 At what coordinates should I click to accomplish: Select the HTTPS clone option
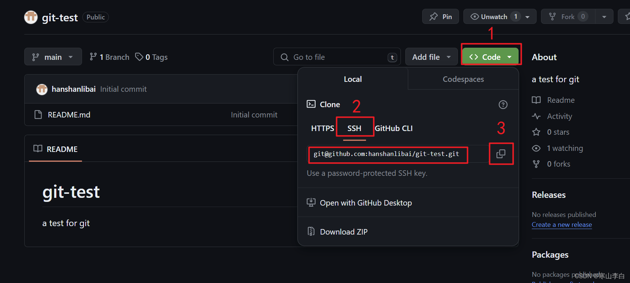323,128
